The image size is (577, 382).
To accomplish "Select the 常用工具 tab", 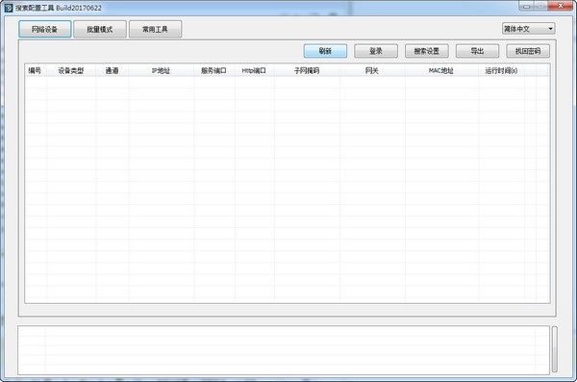I will [x=155, y=29].
